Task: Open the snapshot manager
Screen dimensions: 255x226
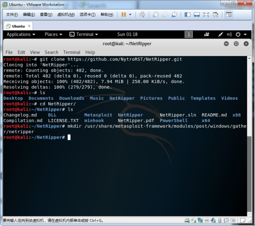Action: coord(174,15)
